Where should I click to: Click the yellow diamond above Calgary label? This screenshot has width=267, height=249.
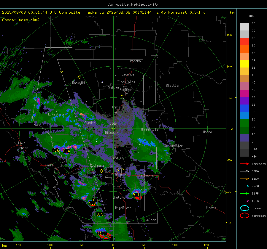click(x=117, y=171)
